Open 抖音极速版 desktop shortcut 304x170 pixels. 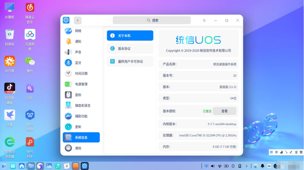[9, 94]
